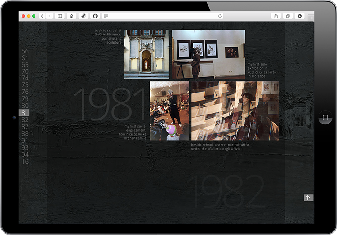
Task: Open the share icon in toolbar
Action: [276, 16]
